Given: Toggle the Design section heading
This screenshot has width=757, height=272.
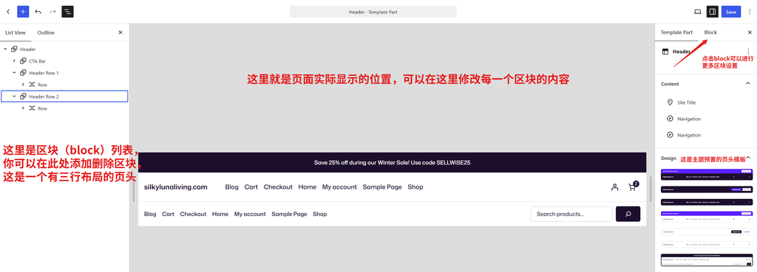Looking at the screenshot, I should tap(668, 158).
